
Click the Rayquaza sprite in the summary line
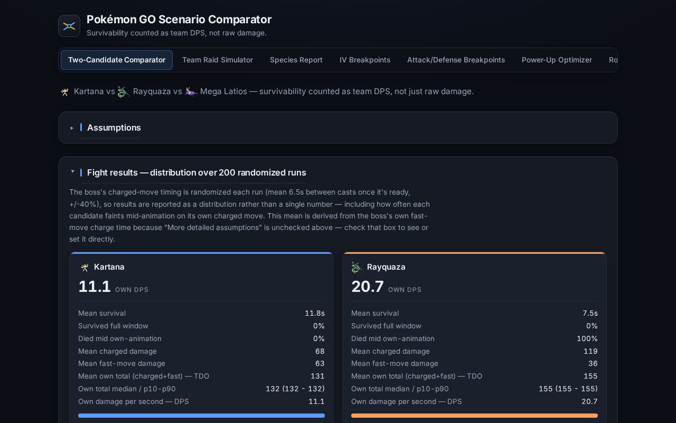coord(123,92)
